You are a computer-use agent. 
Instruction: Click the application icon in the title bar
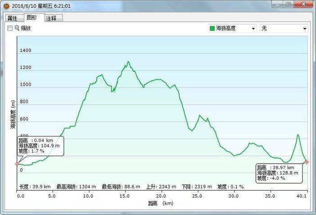(5, 5)
